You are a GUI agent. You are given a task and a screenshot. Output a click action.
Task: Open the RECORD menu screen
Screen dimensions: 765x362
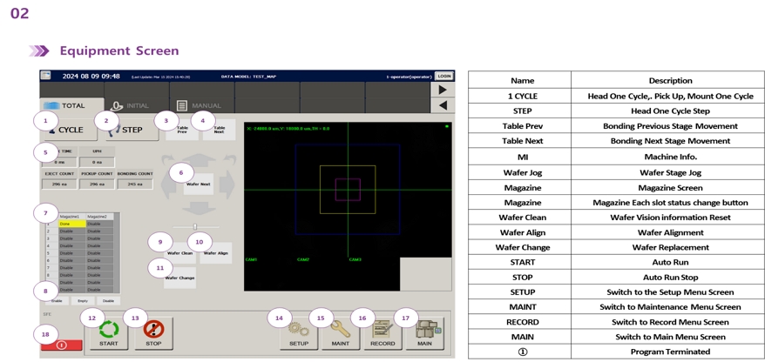pos(382,333)
